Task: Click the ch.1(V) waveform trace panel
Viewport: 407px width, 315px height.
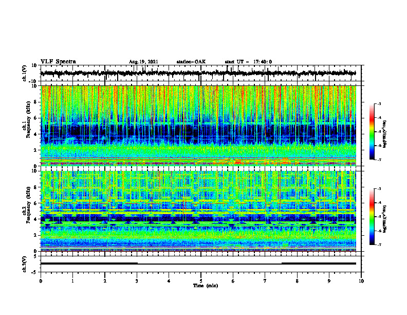Action: click(201, 73)
